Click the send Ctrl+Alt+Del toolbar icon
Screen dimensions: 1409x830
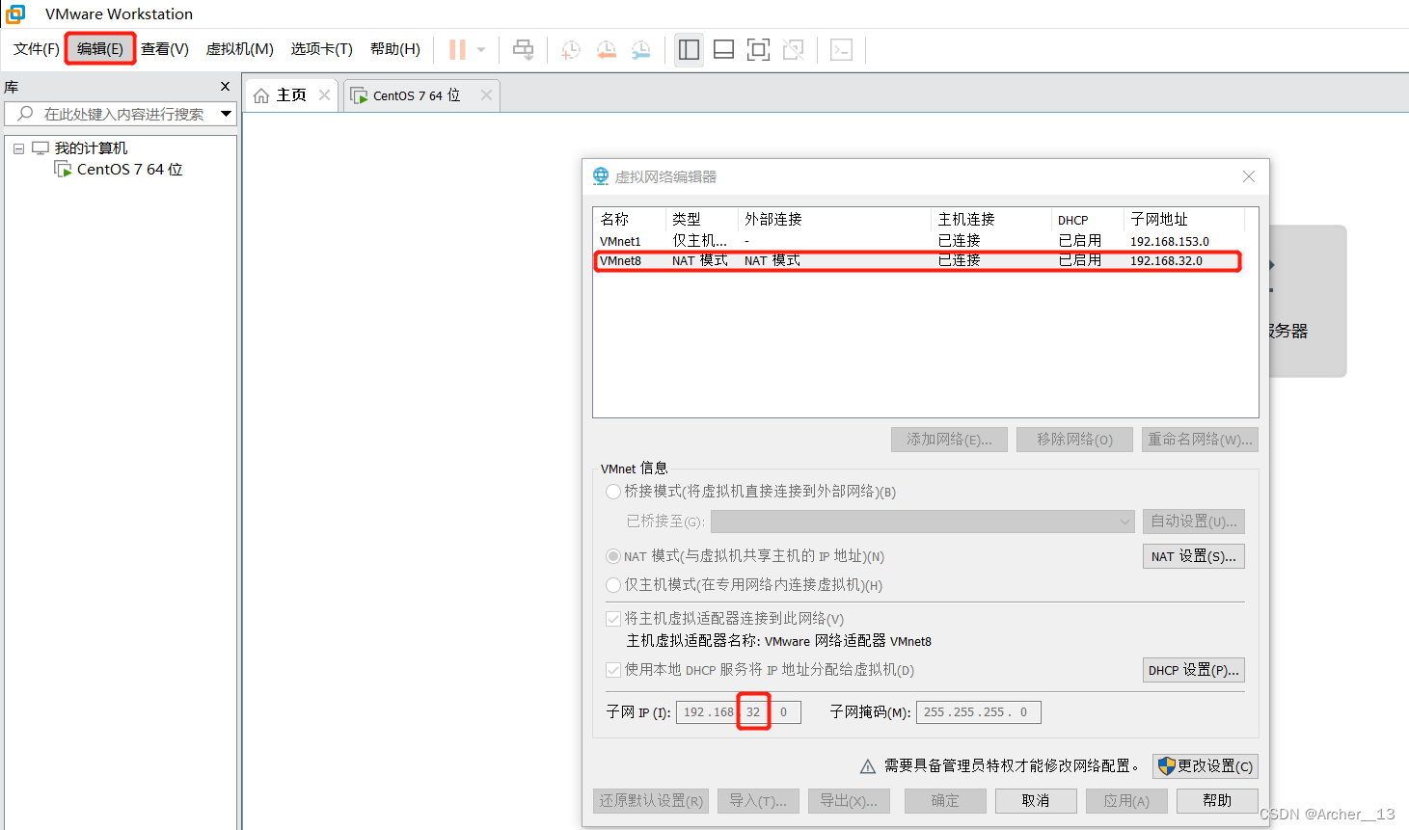[524, 49]
